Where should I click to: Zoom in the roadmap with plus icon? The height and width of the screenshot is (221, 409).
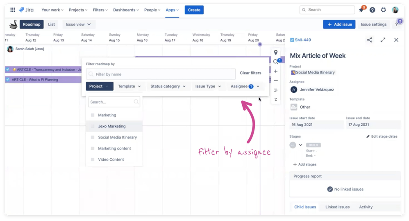pyautogui.click(x=276, y=71)
